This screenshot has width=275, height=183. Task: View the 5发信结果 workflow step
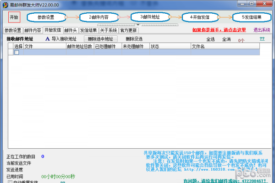pos(252,17)
